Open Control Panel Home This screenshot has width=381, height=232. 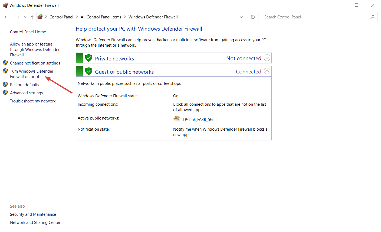(x=28, y=32)
